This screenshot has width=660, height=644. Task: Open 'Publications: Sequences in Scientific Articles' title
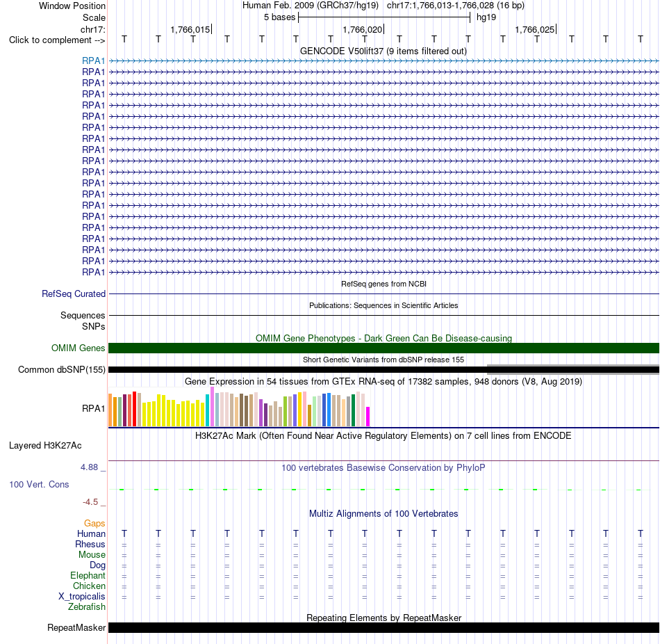[x=383, y=305]
